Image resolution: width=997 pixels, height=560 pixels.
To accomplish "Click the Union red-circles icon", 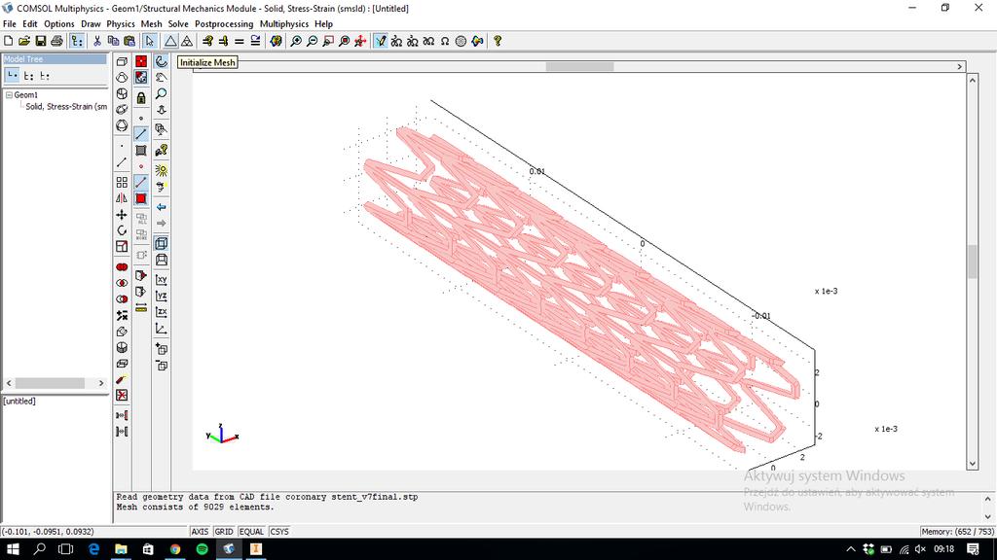I will (122, 266).
